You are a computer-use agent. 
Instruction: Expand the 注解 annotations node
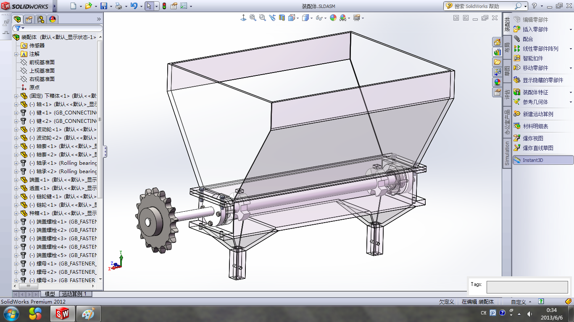(x=16, y=54)
